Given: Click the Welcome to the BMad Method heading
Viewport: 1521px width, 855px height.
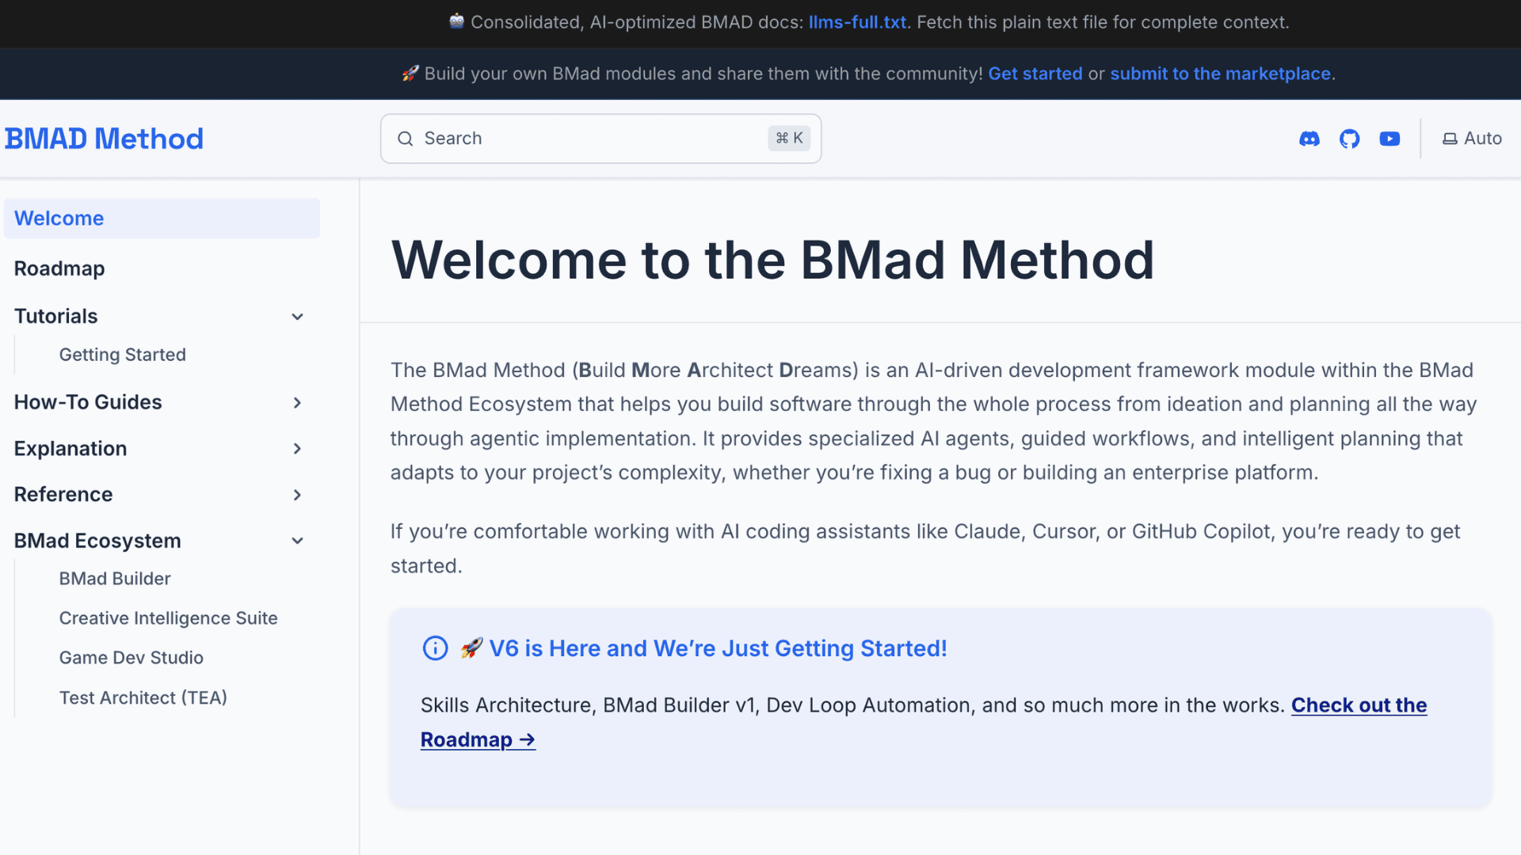Looking at the screenshot, I should [772, 260].
